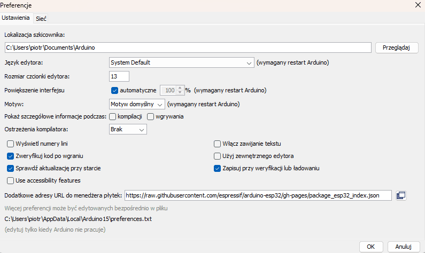Select the Ustawienia tab
This screenshot has height=253, width=425.
pos(16,18)
